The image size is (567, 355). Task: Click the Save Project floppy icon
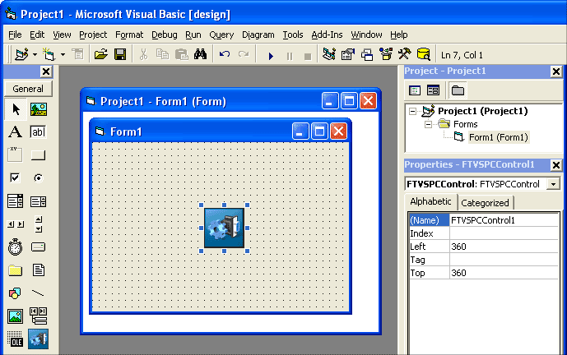point(120,54)
